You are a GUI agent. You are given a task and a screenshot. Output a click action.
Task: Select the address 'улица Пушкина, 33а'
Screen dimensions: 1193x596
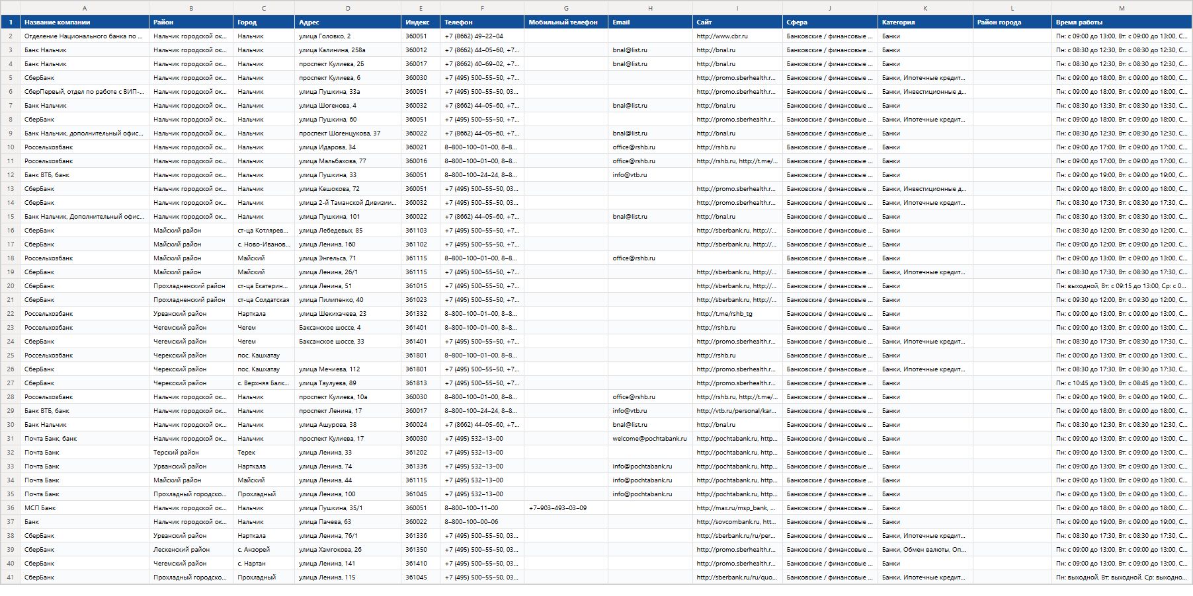tap(348, 92)
